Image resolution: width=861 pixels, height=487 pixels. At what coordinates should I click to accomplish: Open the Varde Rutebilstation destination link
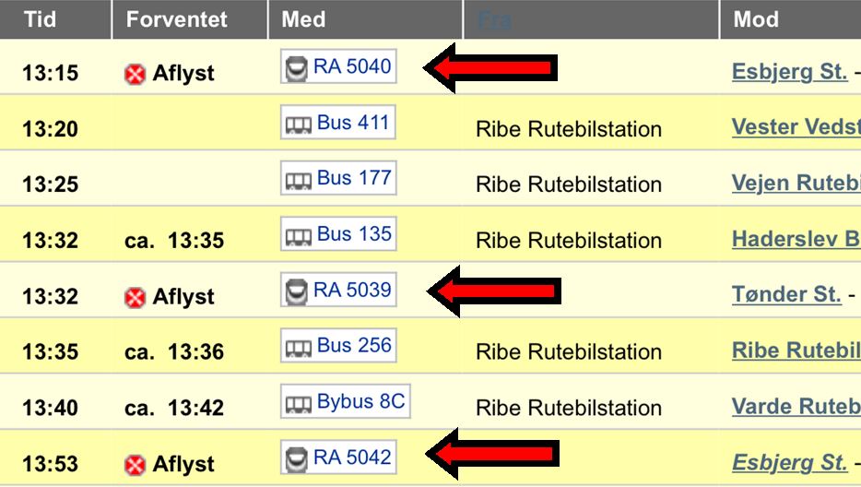(x=796, y=406)
